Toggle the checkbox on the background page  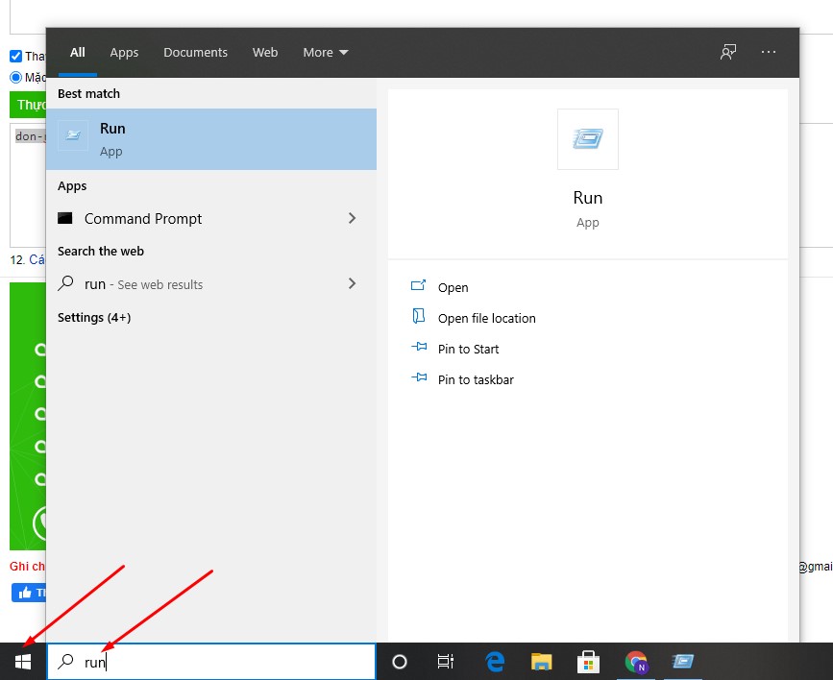[x=15, y=57]
